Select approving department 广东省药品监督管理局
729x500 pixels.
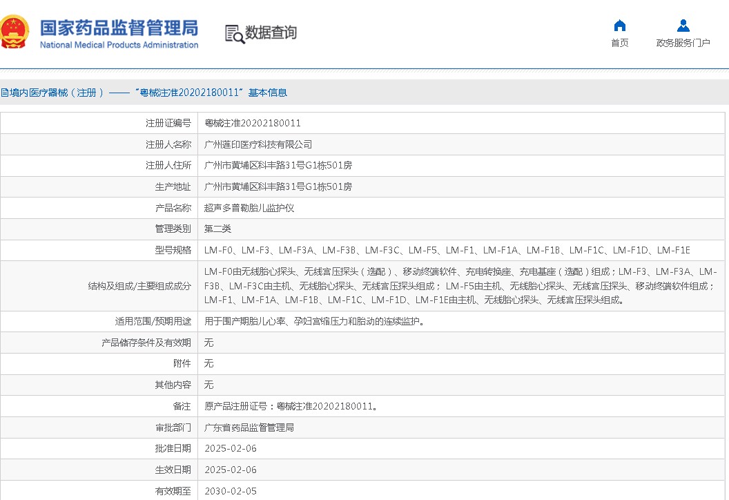point(249,428)
